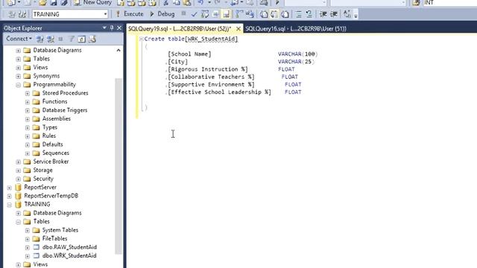Select the ReportServerTempDB database
The height and width of the screenshot is (268, 477).
(x=51, y=196)
